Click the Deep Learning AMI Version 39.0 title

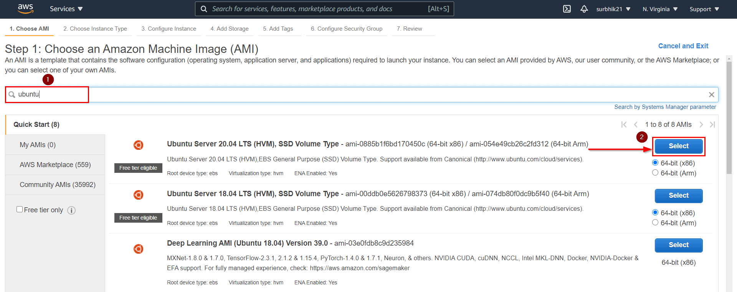[248, 243]
